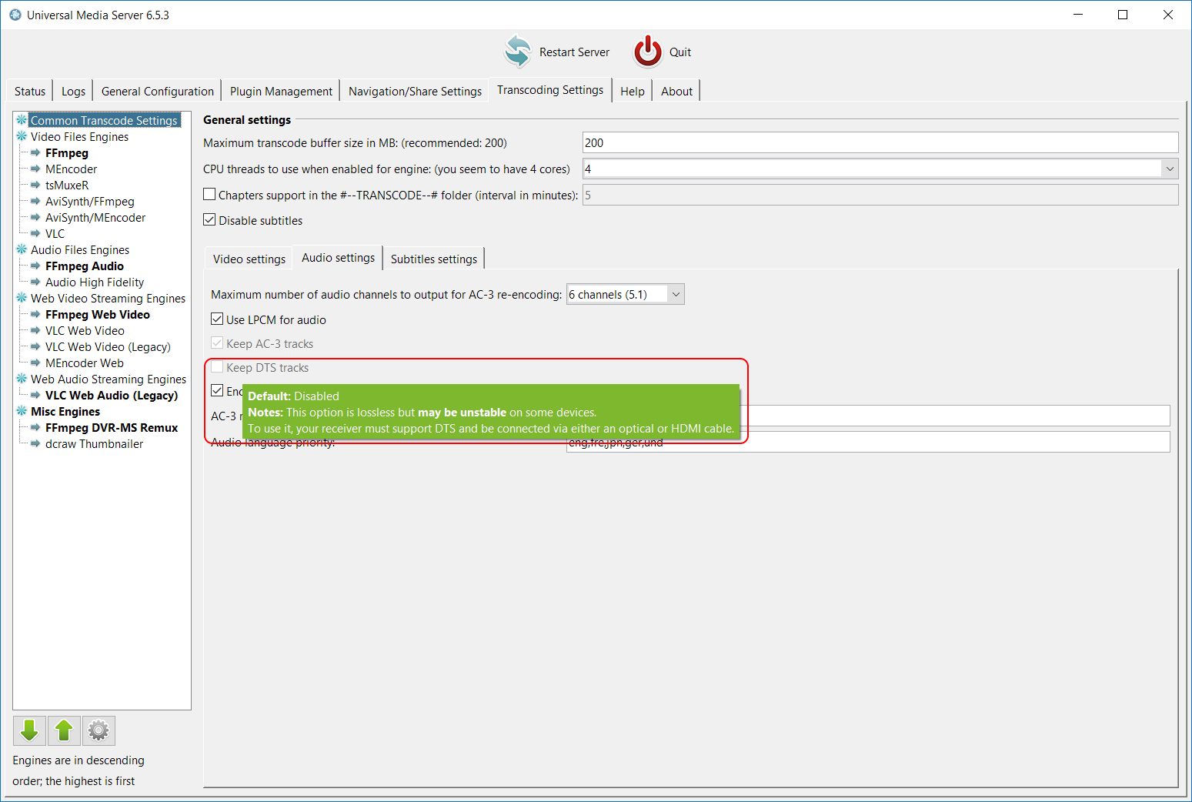Image resolution: width=1192 pixels, height=802 pixels.
Task: Select Misc Engines tree node
Action: point(65,411)
